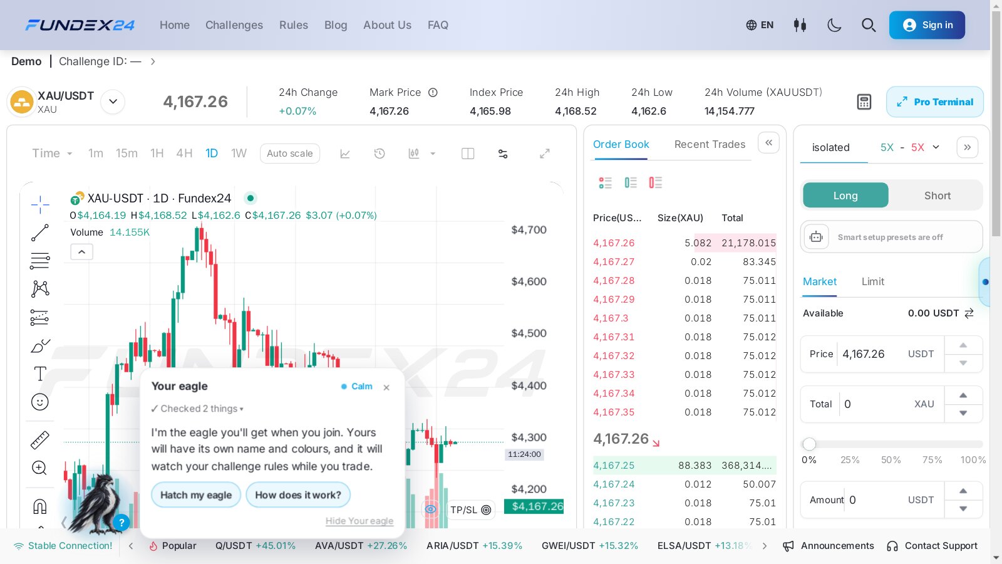
Task: Select the brush drawing tool
Action: pos(40,346)
